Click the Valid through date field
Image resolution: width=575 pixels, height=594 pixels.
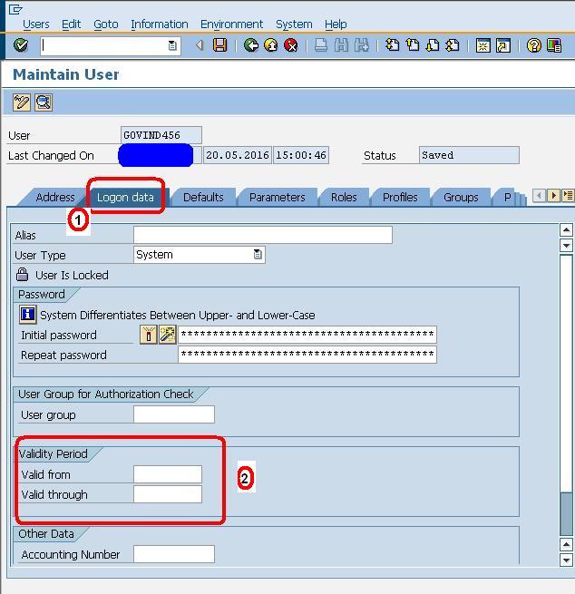(168, 494)
